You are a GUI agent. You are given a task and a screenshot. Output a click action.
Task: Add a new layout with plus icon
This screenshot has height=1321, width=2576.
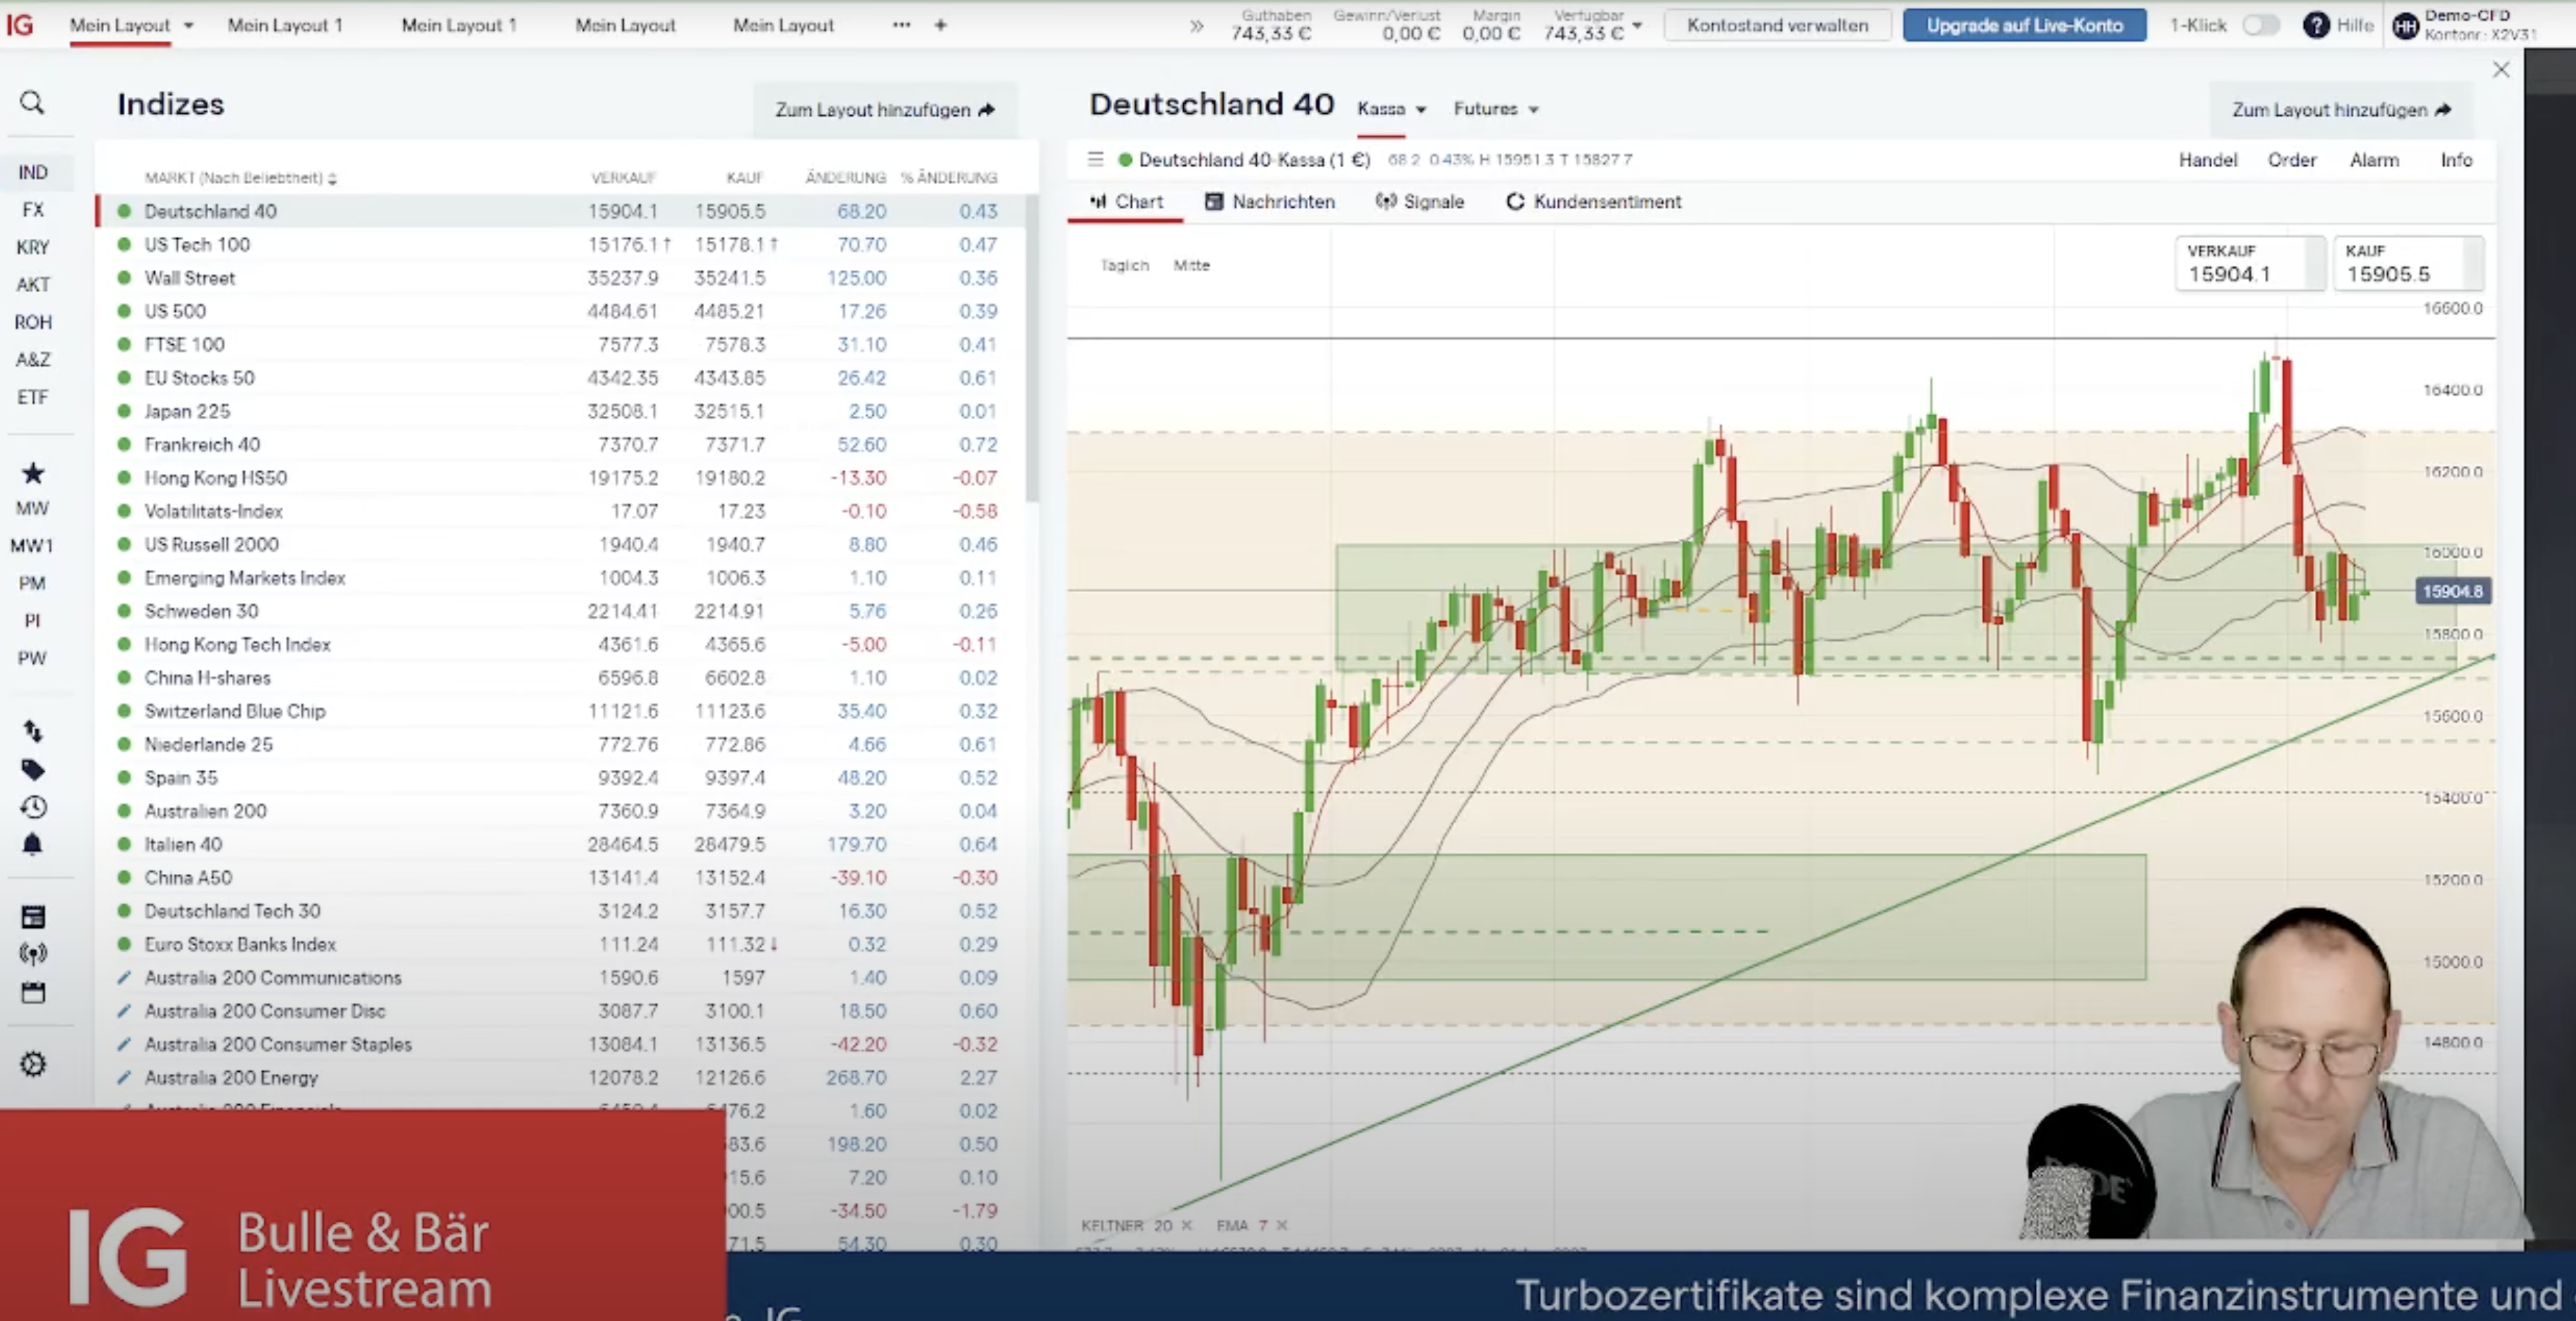point(940,25)
